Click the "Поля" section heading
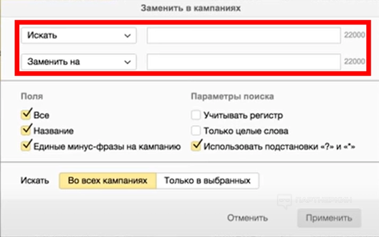 32,97
